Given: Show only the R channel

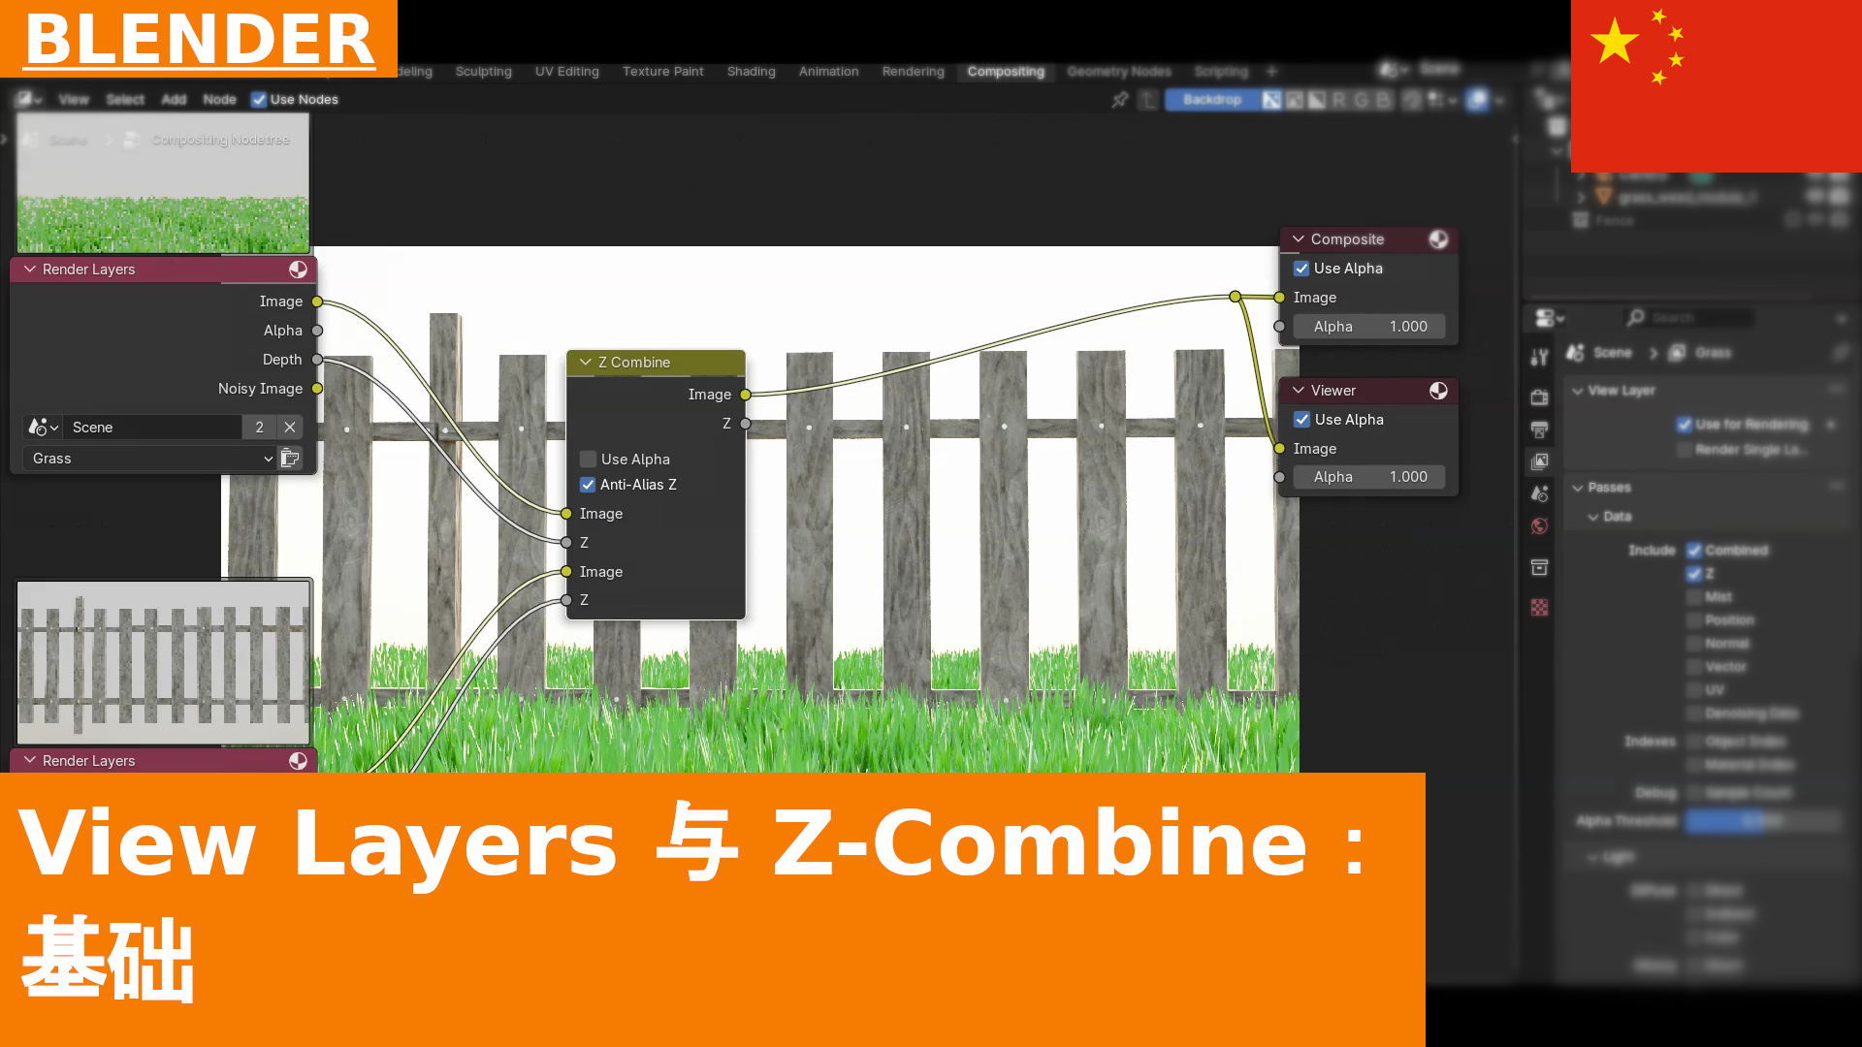Looking at the screenshot, I should tap(1338, 100).
